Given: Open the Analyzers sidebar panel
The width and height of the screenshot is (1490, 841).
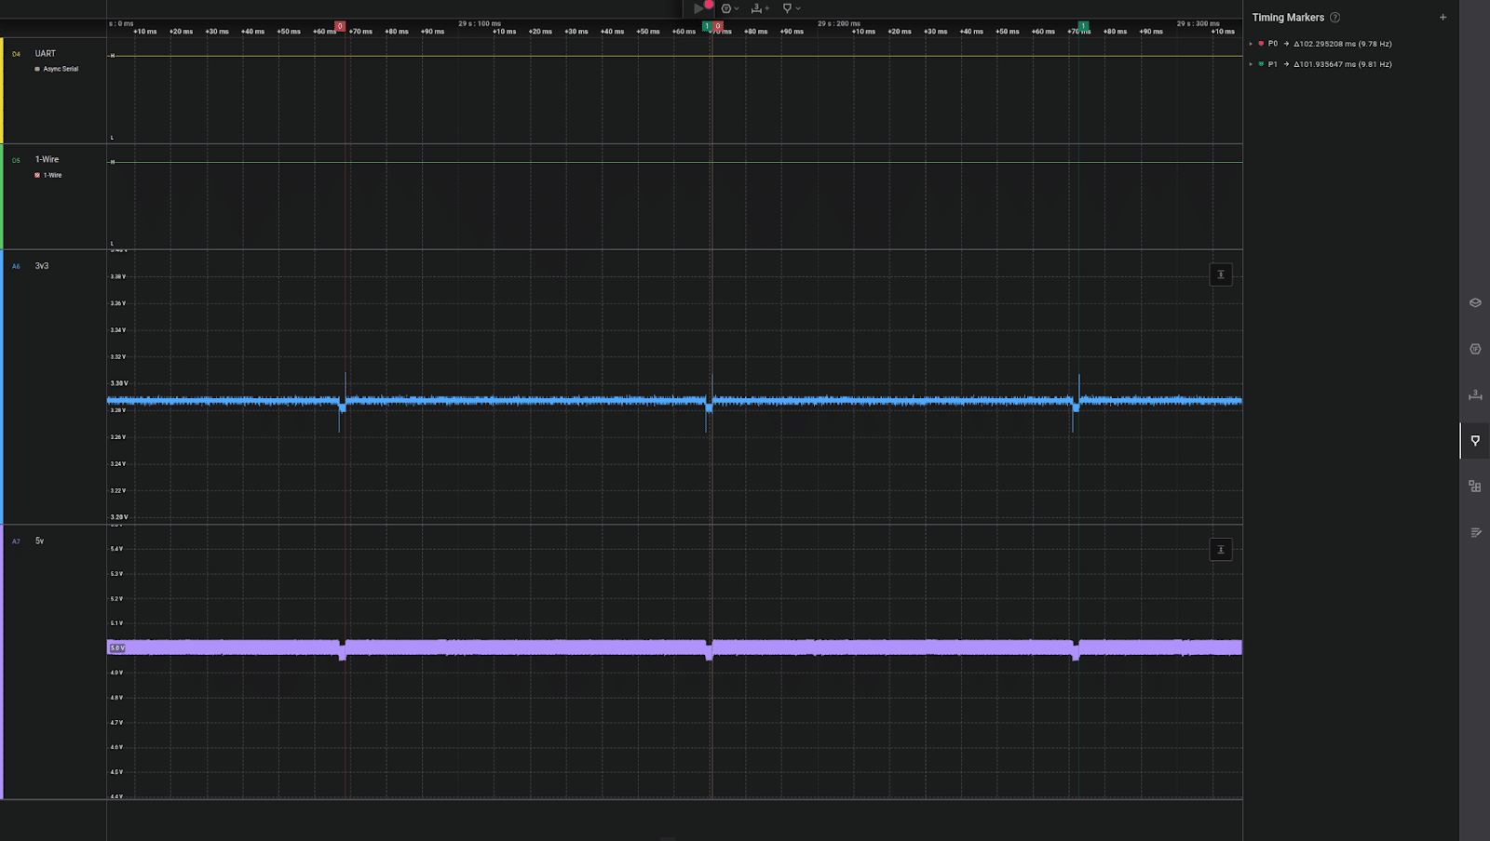Looking at the screenshot, I should coord(1475,349).
